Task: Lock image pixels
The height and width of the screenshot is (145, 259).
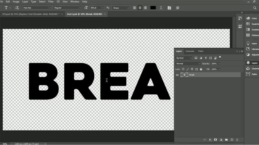Action: pyautogui.click(x=188, y=69)
